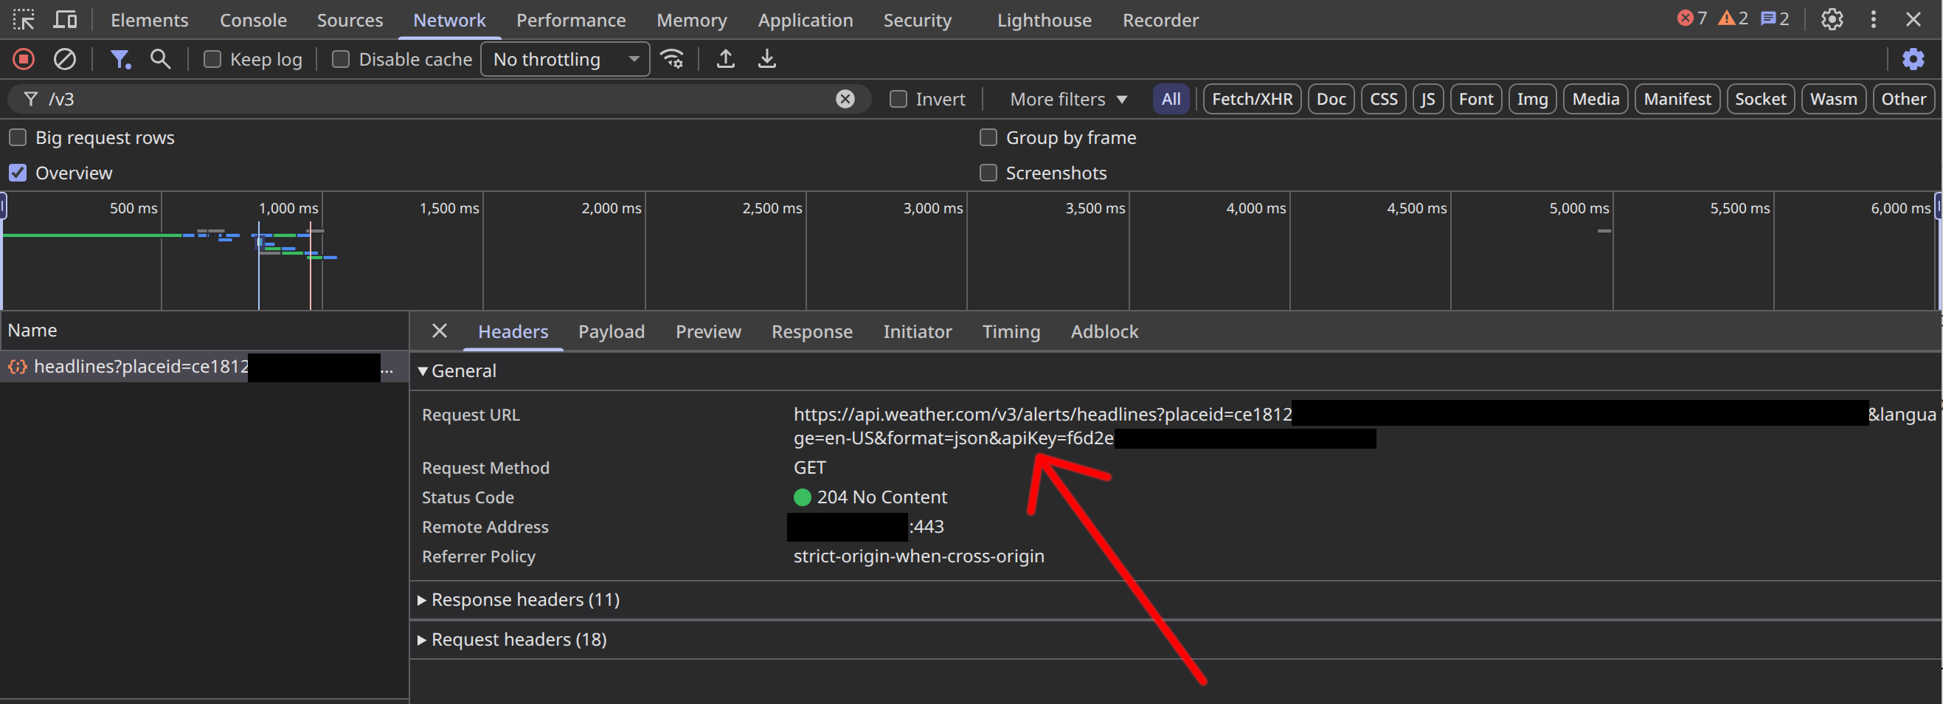The width and height of the screenshot is (1943, 704).
Task: Import HAR file with upload icon
Action: click(x=726, y=59)
